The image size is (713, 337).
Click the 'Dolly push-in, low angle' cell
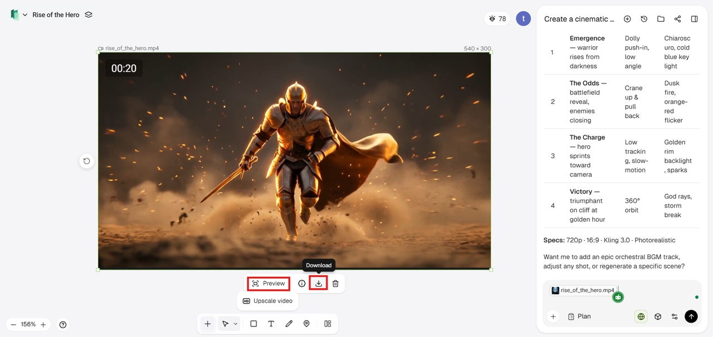(637, 52)
